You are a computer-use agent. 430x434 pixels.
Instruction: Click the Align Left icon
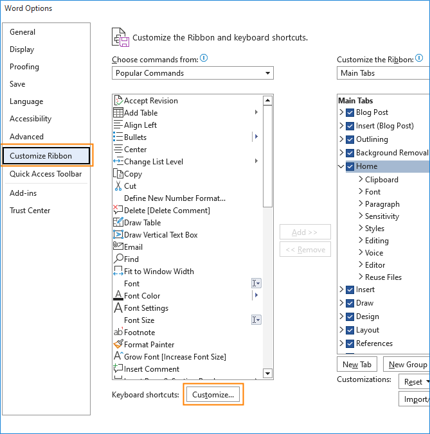pyautogui.click(x=118, y=125)
